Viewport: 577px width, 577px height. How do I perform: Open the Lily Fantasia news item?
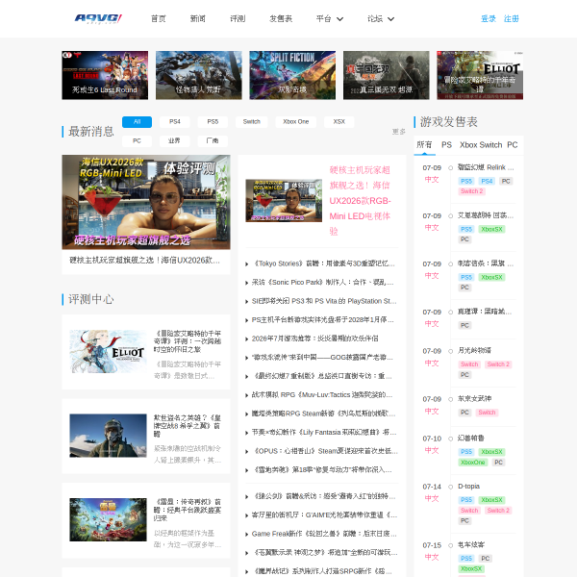322,433
